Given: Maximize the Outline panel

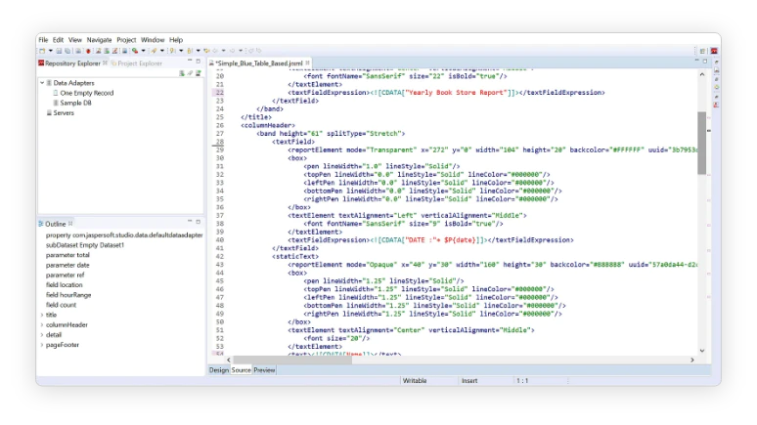Looking at the screenshot, I should (x=198, y=222).
